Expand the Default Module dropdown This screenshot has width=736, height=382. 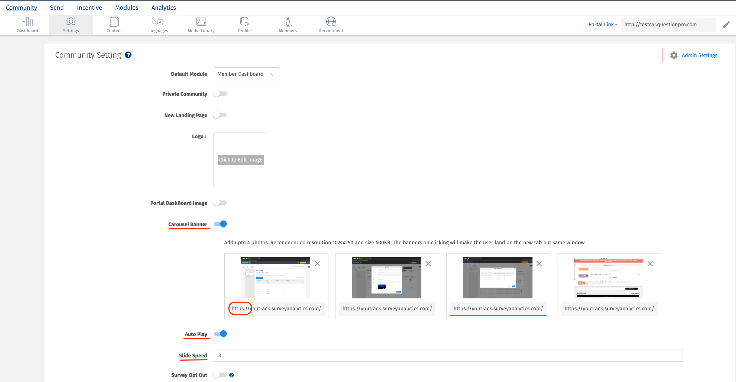click(x=246, y=74)
